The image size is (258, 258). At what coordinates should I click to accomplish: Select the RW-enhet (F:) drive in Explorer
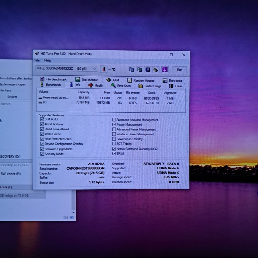[10, 174]
